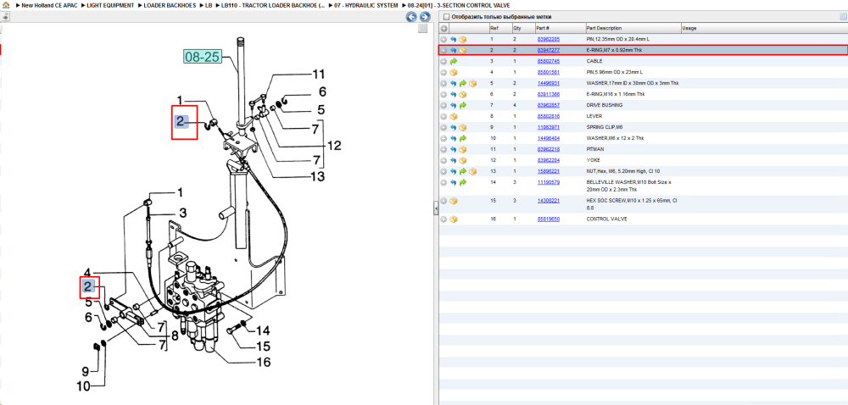
Task: Go to next diagram with right arrow
Action: pyautogui.click(x=425, y=17)
